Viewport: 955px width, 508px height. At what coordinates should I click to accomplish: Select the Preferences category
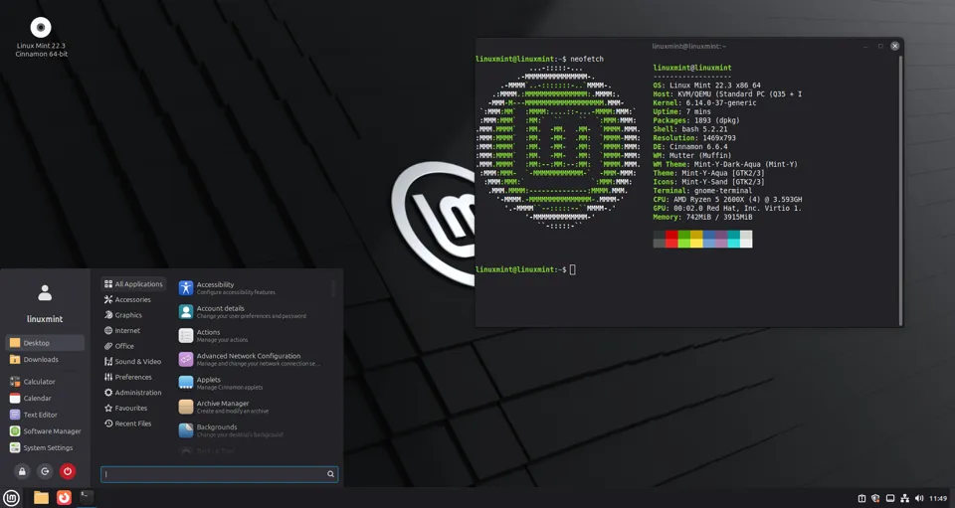tap(133, 377)
